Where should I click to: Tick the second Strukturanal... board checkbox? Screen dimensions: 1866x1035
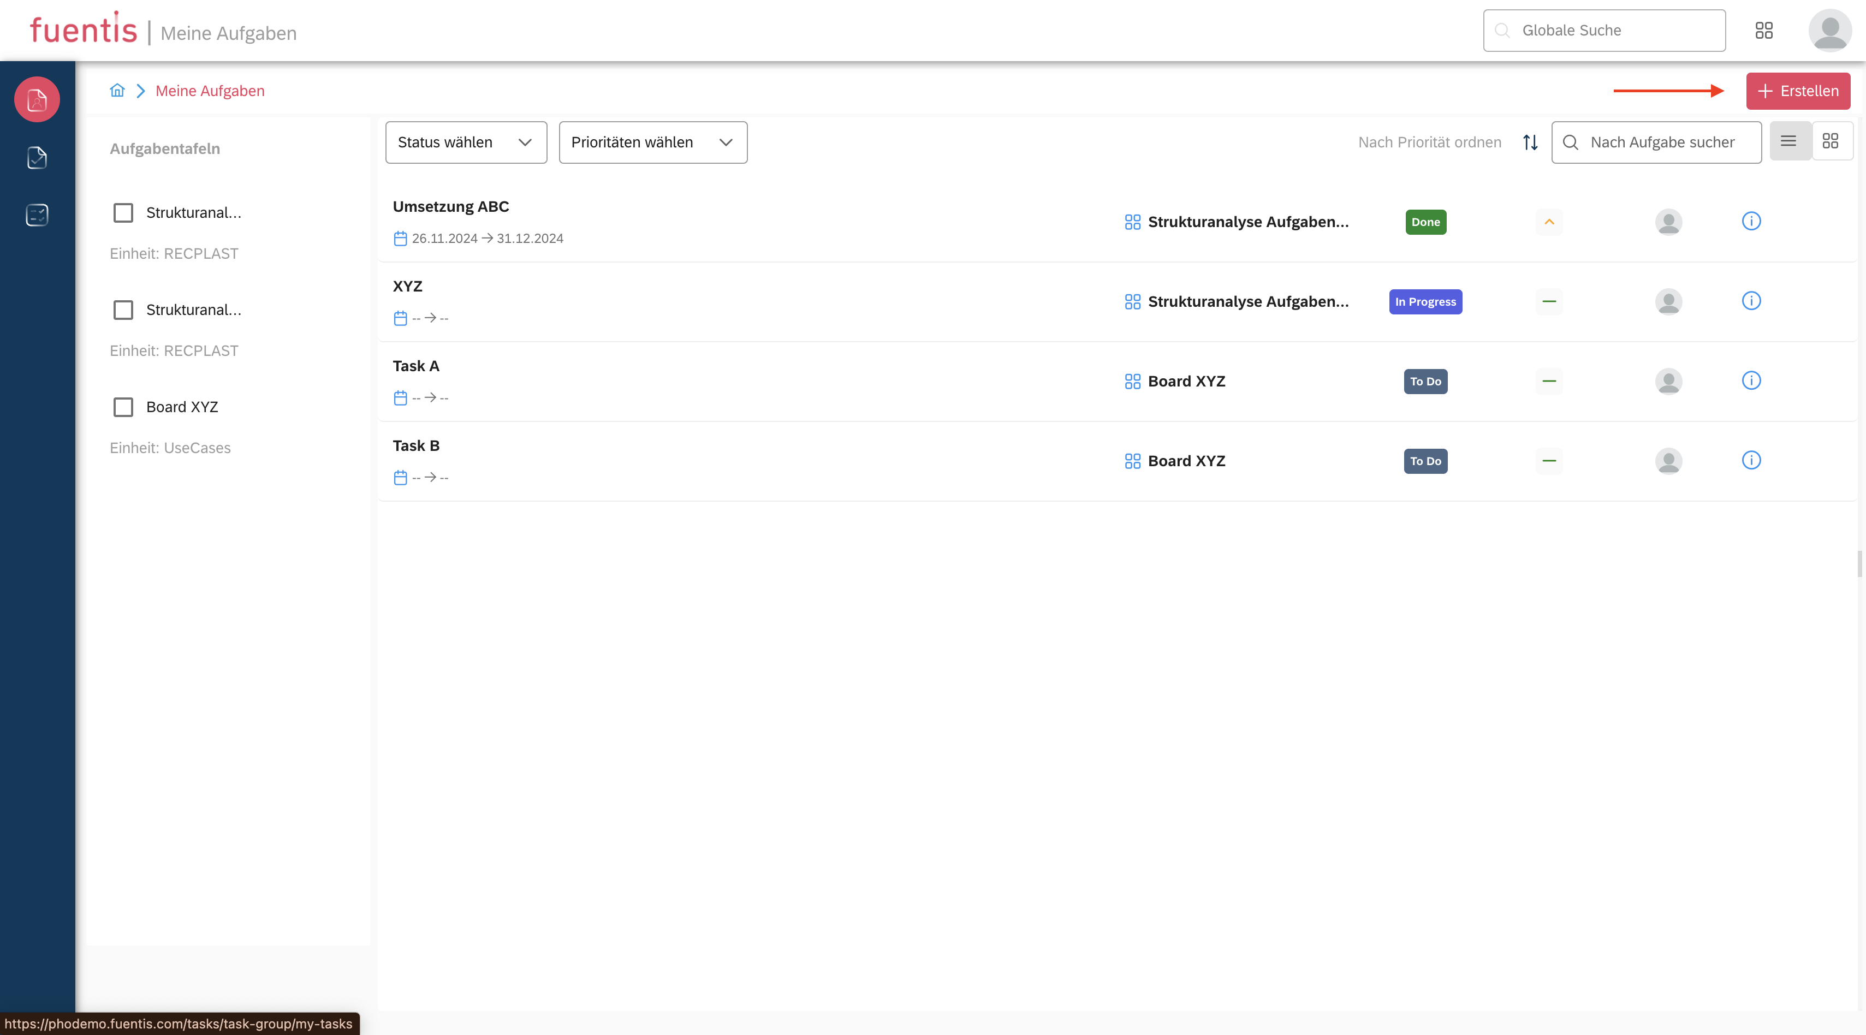123,310
